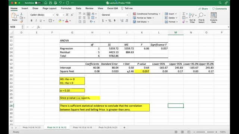The height and width of the screenshot is (134, 239).
Task: Adjust the zoom slider in status bar
Action: 206,132
